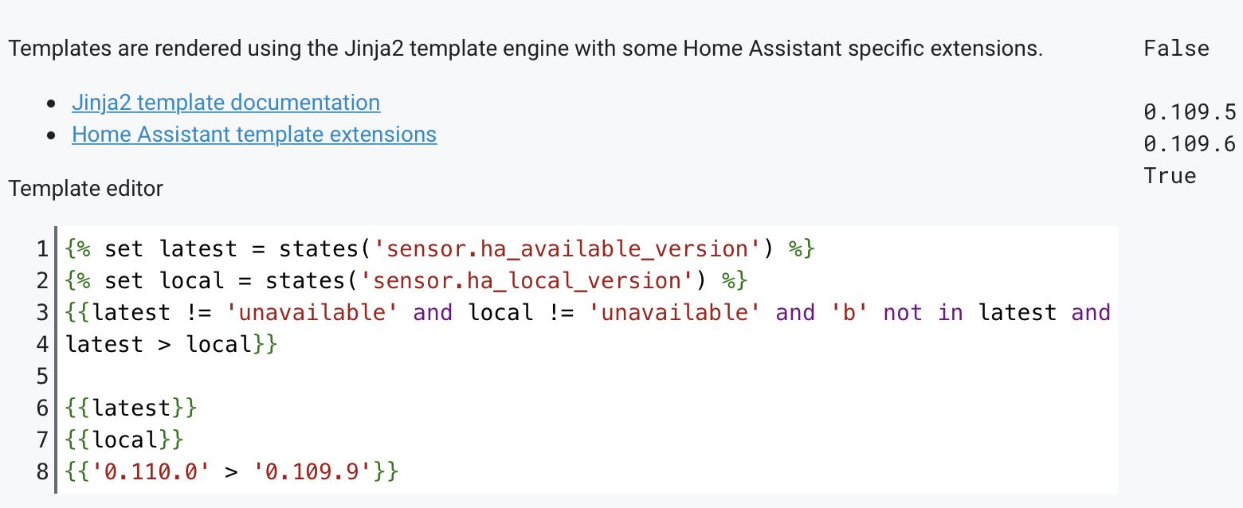The height and width of the screenshot is (508, 1243).
Task: Click the Jinja2 documentation bullet point
Action: point(52,102)
